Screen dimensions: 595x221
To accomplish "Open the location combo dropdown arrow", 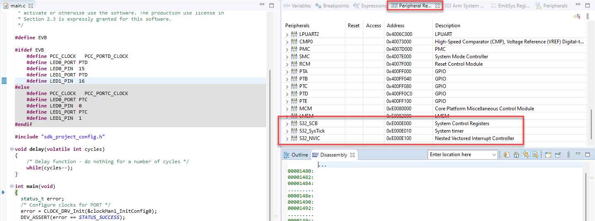I will (x=494, y=154).
